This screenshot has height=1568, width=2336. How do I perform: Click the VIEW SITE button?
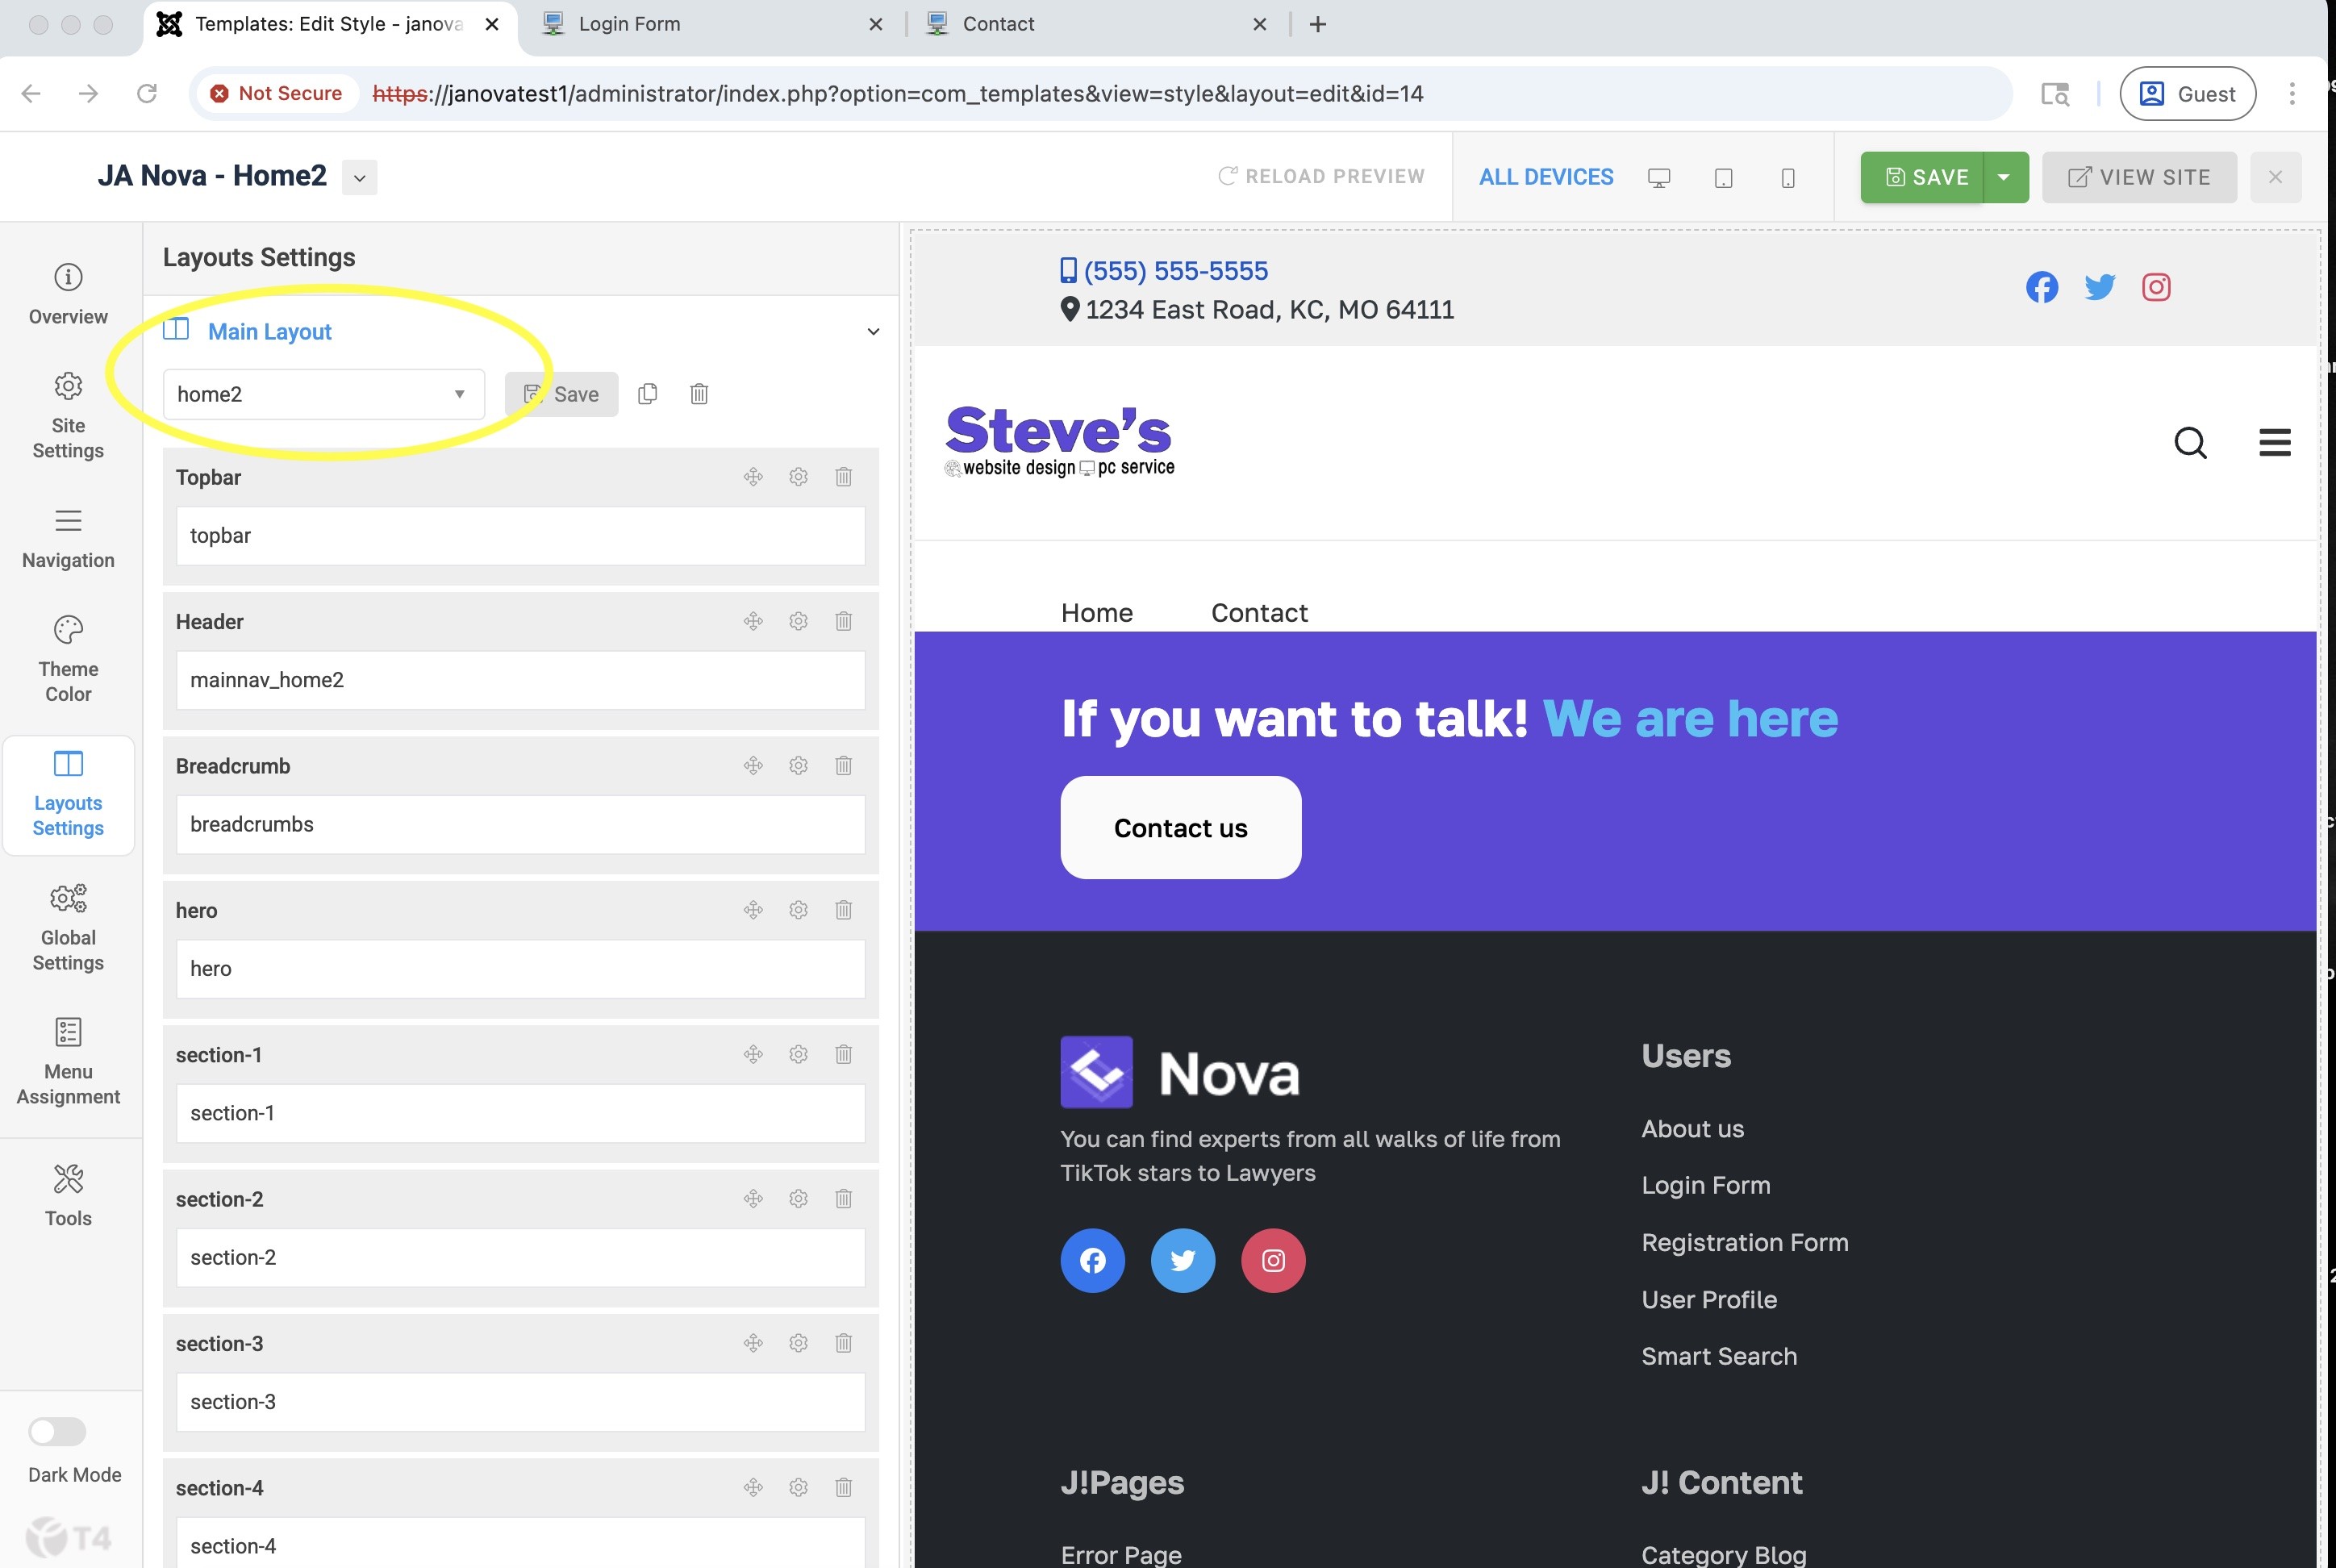tap(2138, 177)
